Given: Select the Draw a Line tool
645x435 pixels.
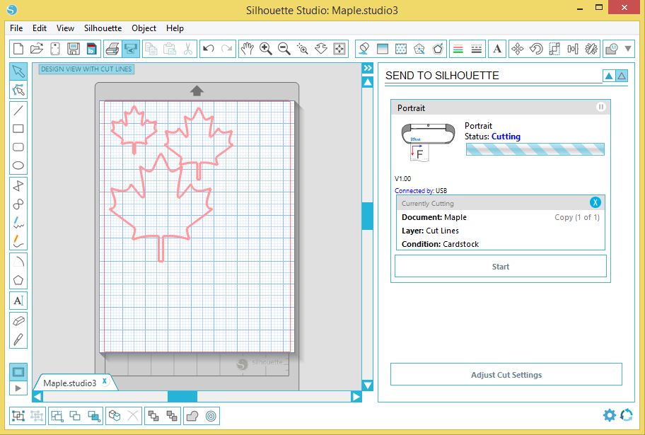Looking at the screenshot, I should tap(18, 110).
